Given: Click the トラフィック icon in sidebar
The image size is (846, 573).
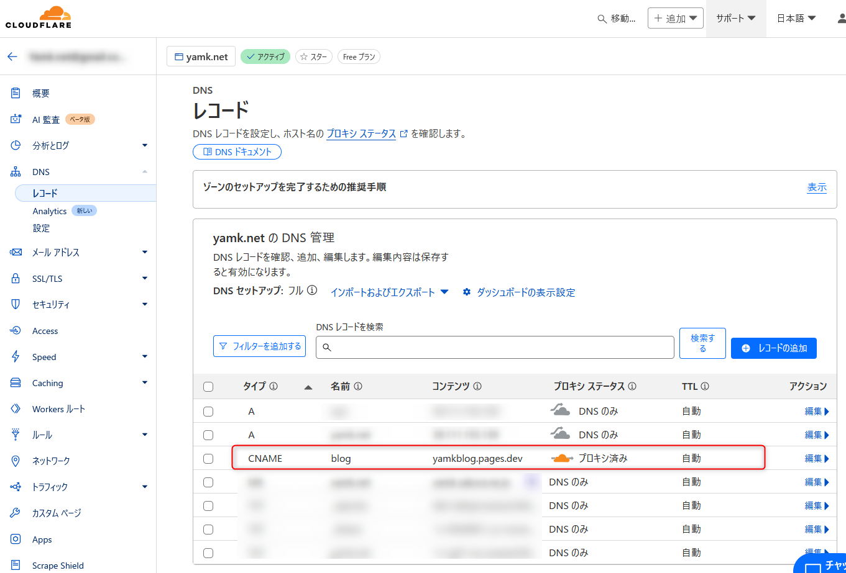Looking at the screenshot, I should coord(16,487).
